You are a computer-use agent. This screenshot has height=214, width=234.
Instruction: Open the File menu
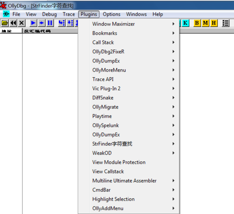(x=16, y=14)
